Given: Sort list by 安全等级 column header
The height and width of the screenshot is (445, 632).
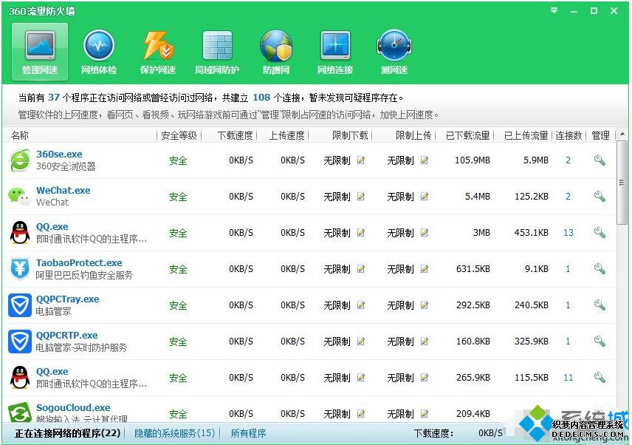Looking at the screenshot, I should point(178,135).
